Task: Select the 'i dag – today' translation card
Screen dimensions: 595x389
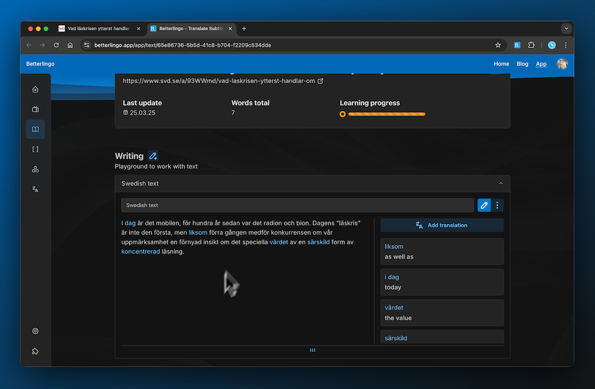Action: (x=442, y=282)
